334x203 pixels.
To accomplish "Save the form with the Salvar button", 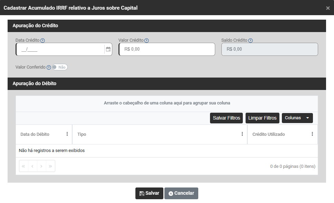I will click(x=149, y=193).
